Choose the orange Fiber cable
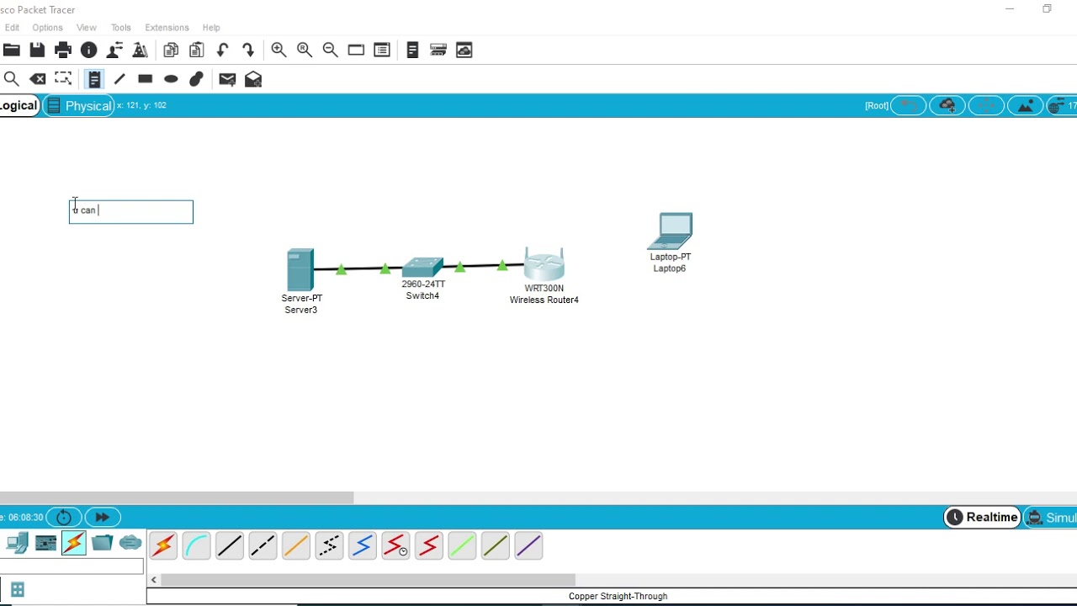This screenshot has width=1077, height=606. point(296,546)
